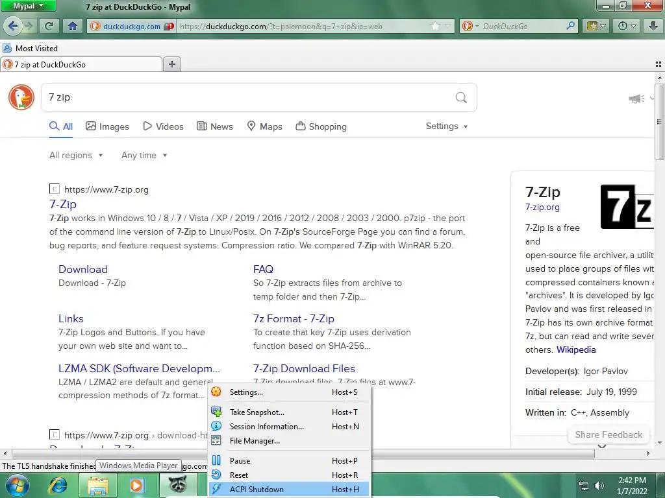Open a new tab with the plus button
The height and width of the screenshot is (498, 665).
(x=171, y=64)
